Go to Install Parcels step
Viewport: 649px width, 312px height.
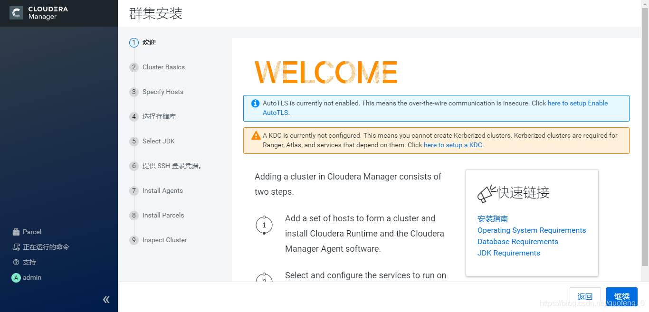click(x=163, y=215)
